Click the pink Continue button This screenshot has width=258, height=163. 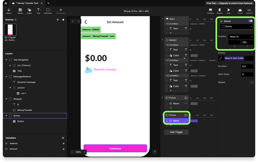click(115, 149)
